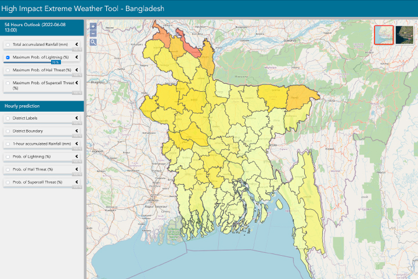The image size is (418, 279).
Task: Click the magnifier search icon on map
Action: pos(93,42)
